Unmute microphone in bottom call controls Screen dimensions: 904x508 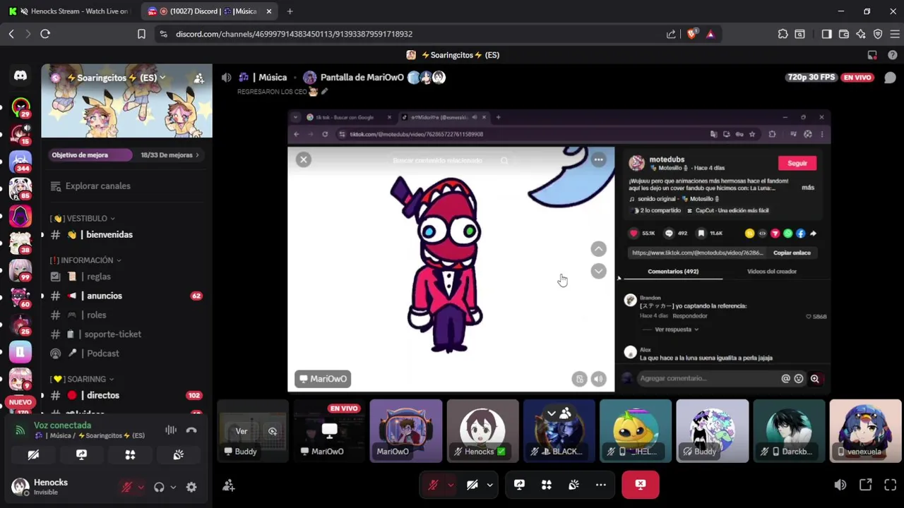433,485
